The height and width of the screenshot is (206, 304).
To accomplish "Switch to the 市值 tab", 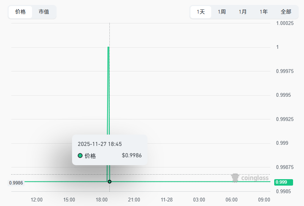I will pyautogui.click(x=44, y=12).
